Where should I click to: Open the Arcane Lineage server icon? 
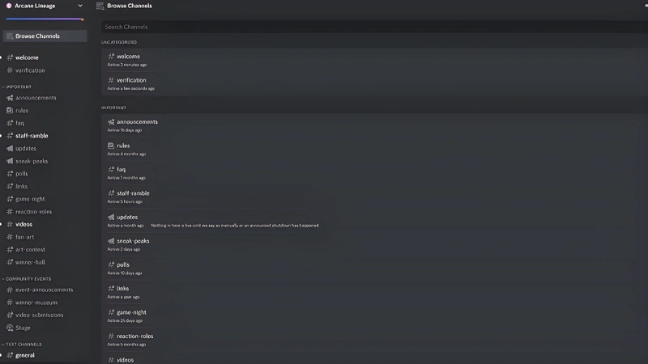(x=9, y=6)
